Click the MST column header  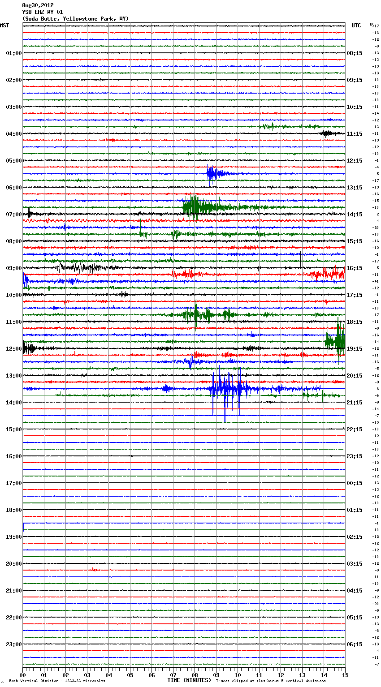click(x=4, y=26)
